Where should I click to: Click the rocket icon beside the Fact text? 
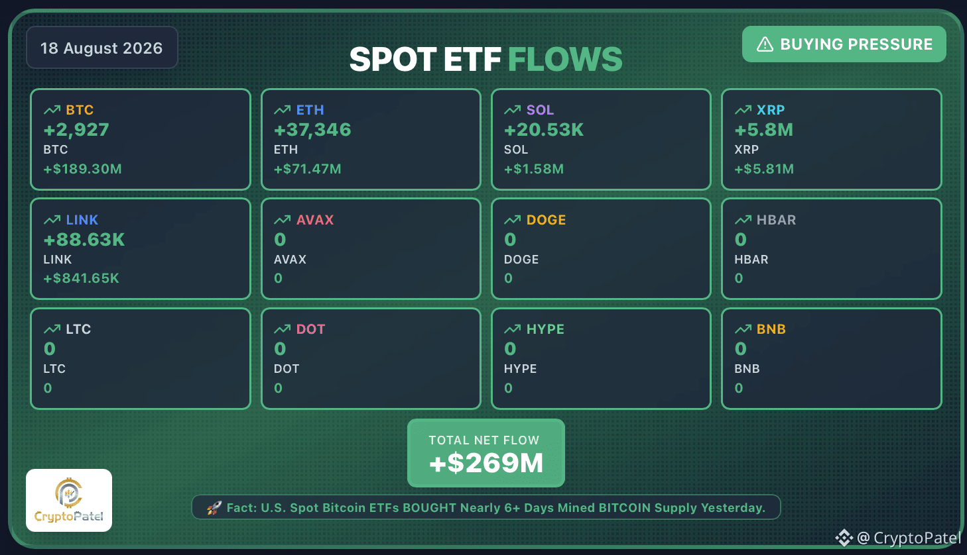[x=214, y=508]
